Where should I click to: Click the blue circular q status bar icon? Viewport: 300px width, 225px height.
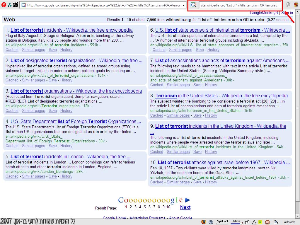pyautogui.click(x=211, y=222)
